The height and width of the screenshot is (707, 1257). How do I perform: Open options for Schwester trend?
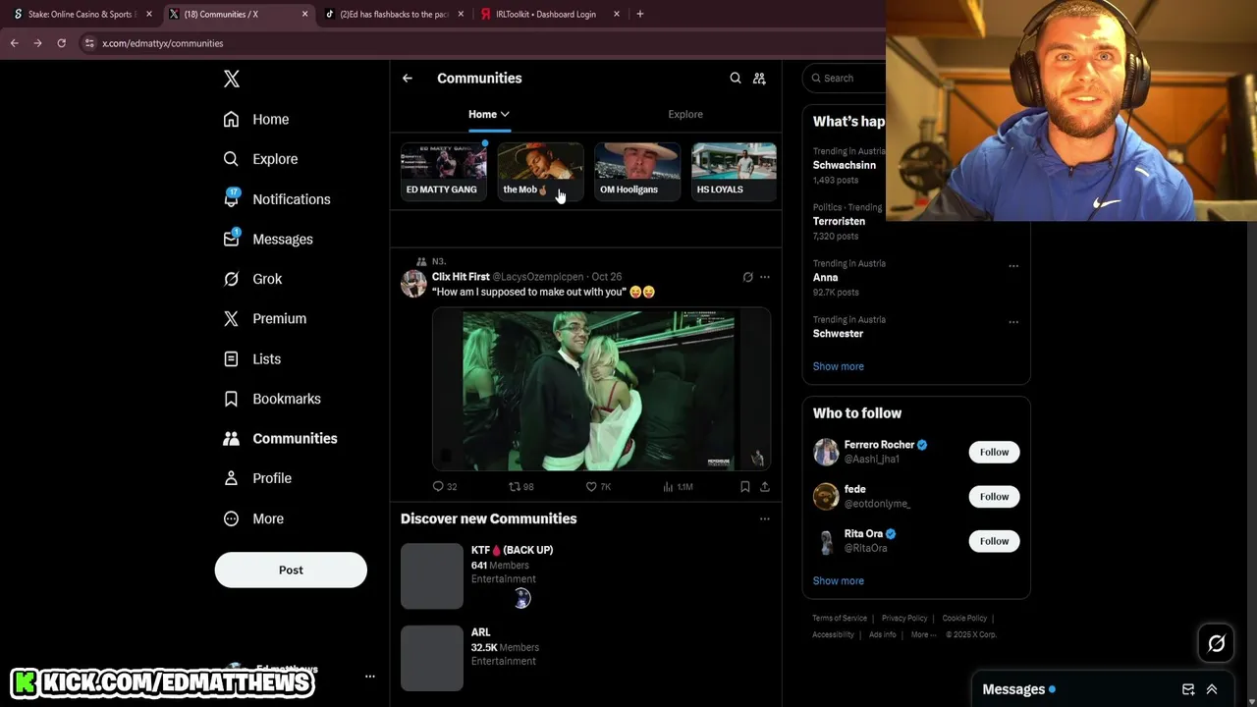tap(1013, 321)
